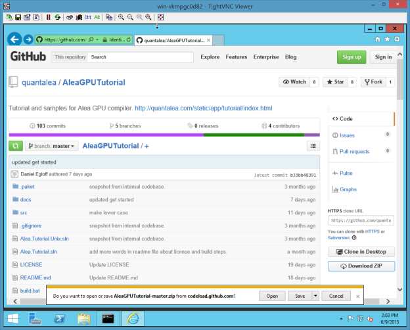Toggle the Alt key in VNC toolbar

(97, 17)
